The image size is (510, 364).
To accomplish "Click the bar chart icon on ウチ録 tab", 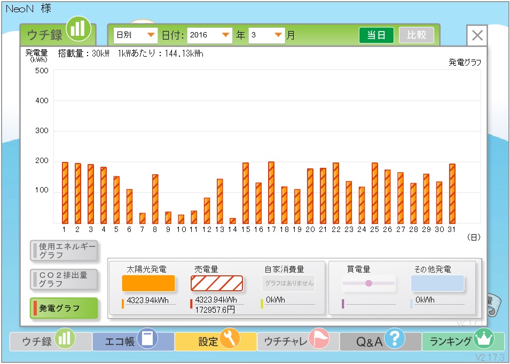I will 78,29.
